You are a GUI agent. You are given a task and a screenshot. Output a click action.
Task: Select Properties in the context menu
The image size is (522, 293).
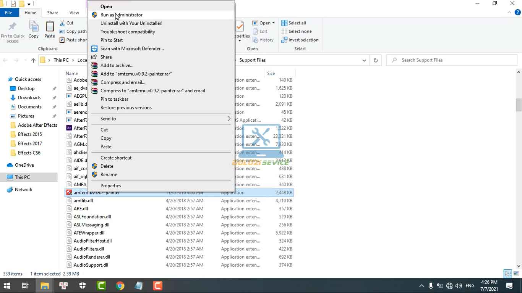click(110, 186)
